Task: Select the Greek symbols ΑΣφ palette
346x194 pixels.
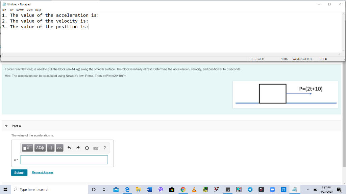Action: (40, 148)
